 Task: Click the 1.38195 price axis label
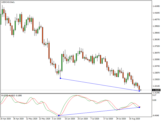pos(156,40)
